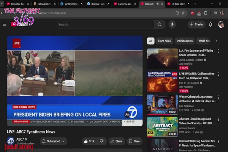Viewport: 228px width, 152px height.
Task: Switch to the Eaton fire tab
Action: click(x=17, y=4)
